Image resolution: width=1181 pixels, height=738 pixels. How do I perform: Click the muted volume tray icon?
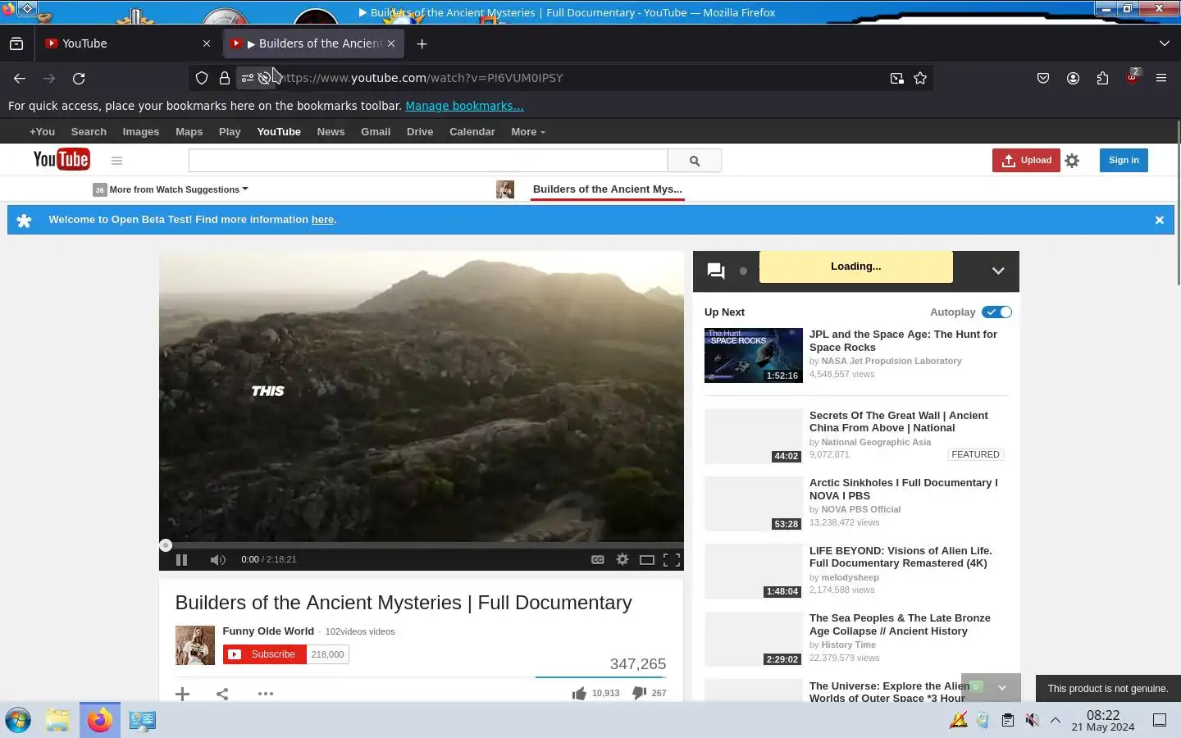[x=1032, y=721]
